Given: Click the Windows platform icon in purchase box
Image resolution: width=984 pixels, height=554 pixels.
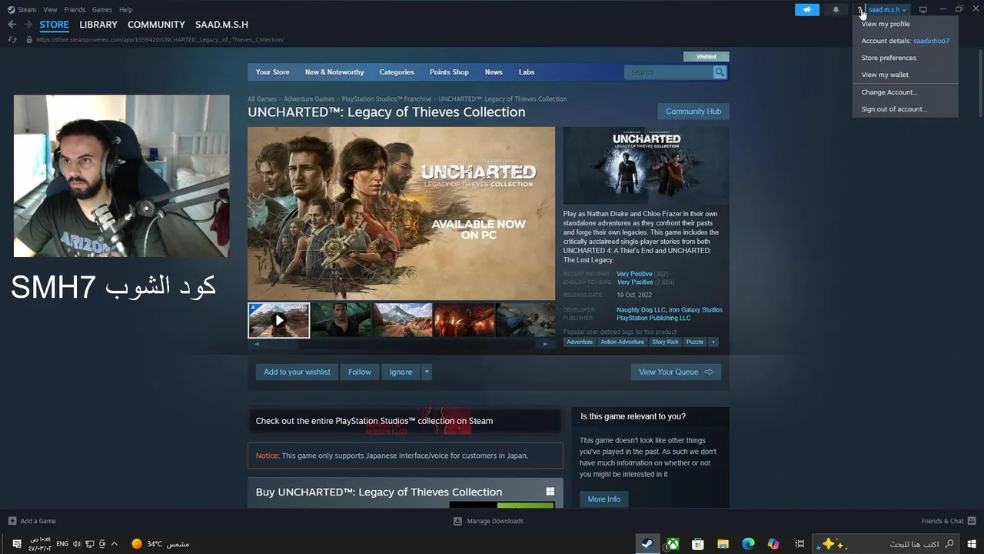Looking at the screenshot, I should click(550, 492).
